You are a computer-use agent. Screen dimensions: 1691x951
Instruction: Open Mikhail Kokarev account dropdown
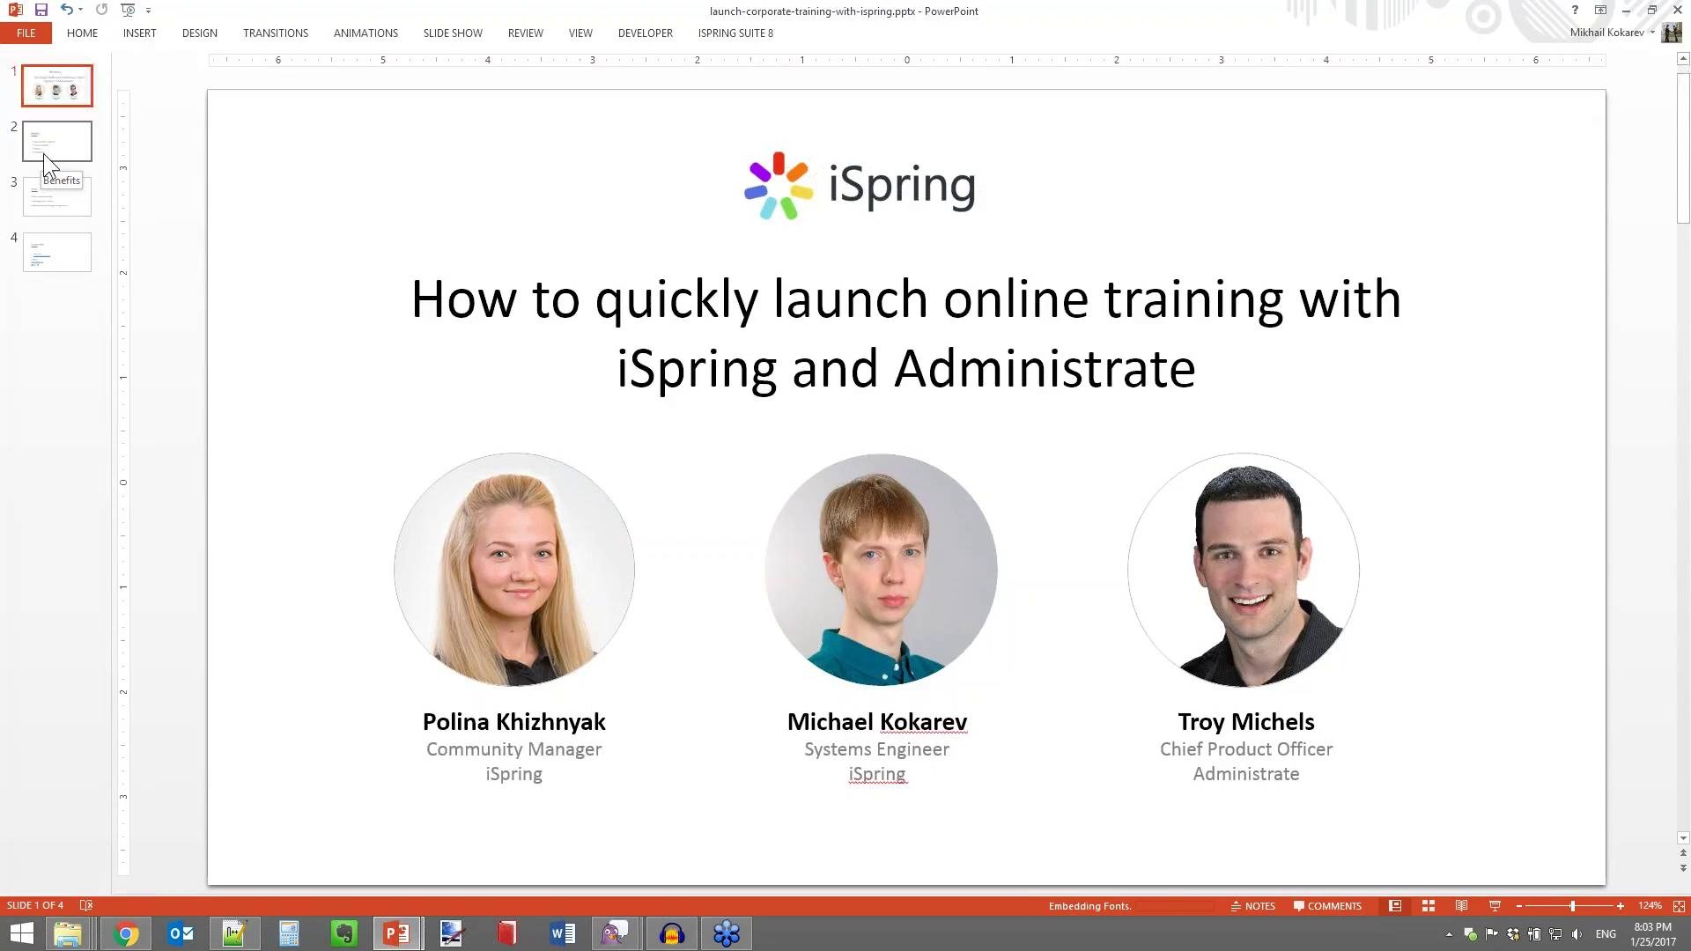(1612, 32)
